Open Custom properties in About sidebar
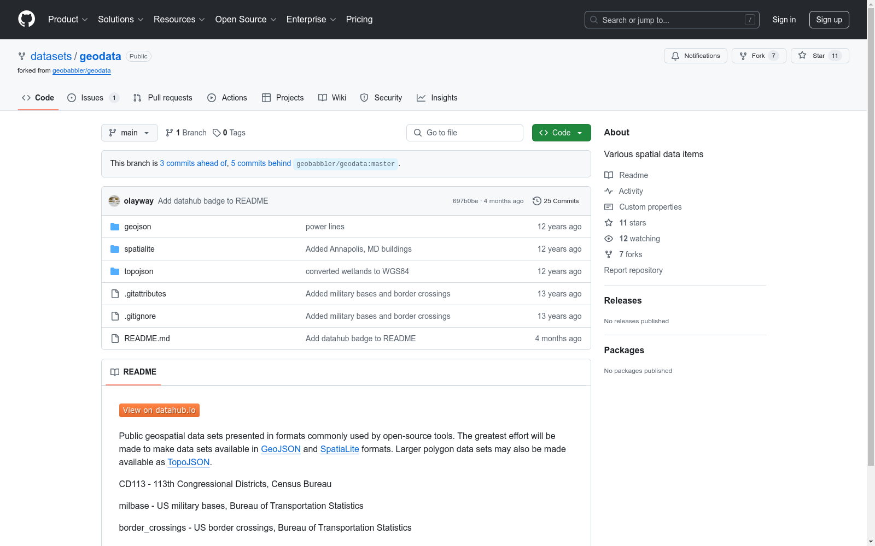The width and height of the screenshot is (875, 546). point(643,207)
